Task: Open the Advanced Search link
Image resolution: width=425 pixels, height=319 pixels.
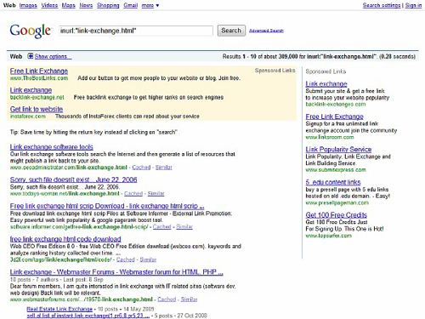Action: coord(266,31)
